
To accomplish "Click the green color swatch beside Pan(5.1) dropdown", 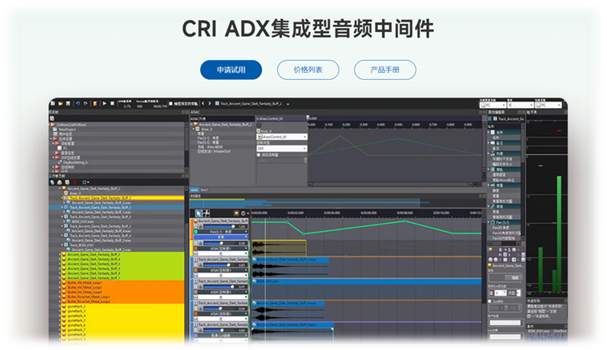I will pos(196,232).
